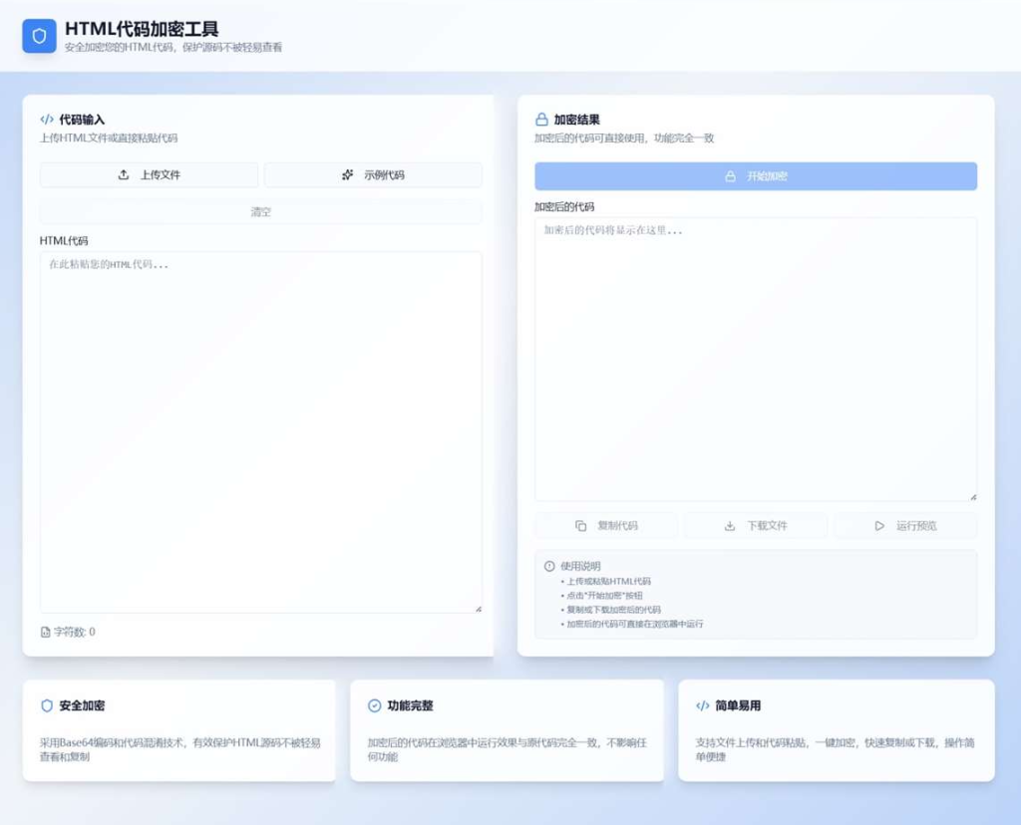Click the info icon beside 使用说明
The width and height of the screenshot is (1021, 825).
[x=549, y=566]
